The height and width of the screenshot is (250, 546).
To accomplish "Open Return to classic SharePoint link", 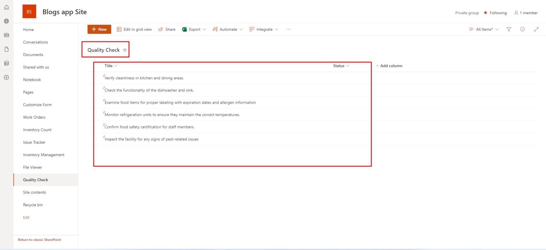I will click(x=39, y=239).
